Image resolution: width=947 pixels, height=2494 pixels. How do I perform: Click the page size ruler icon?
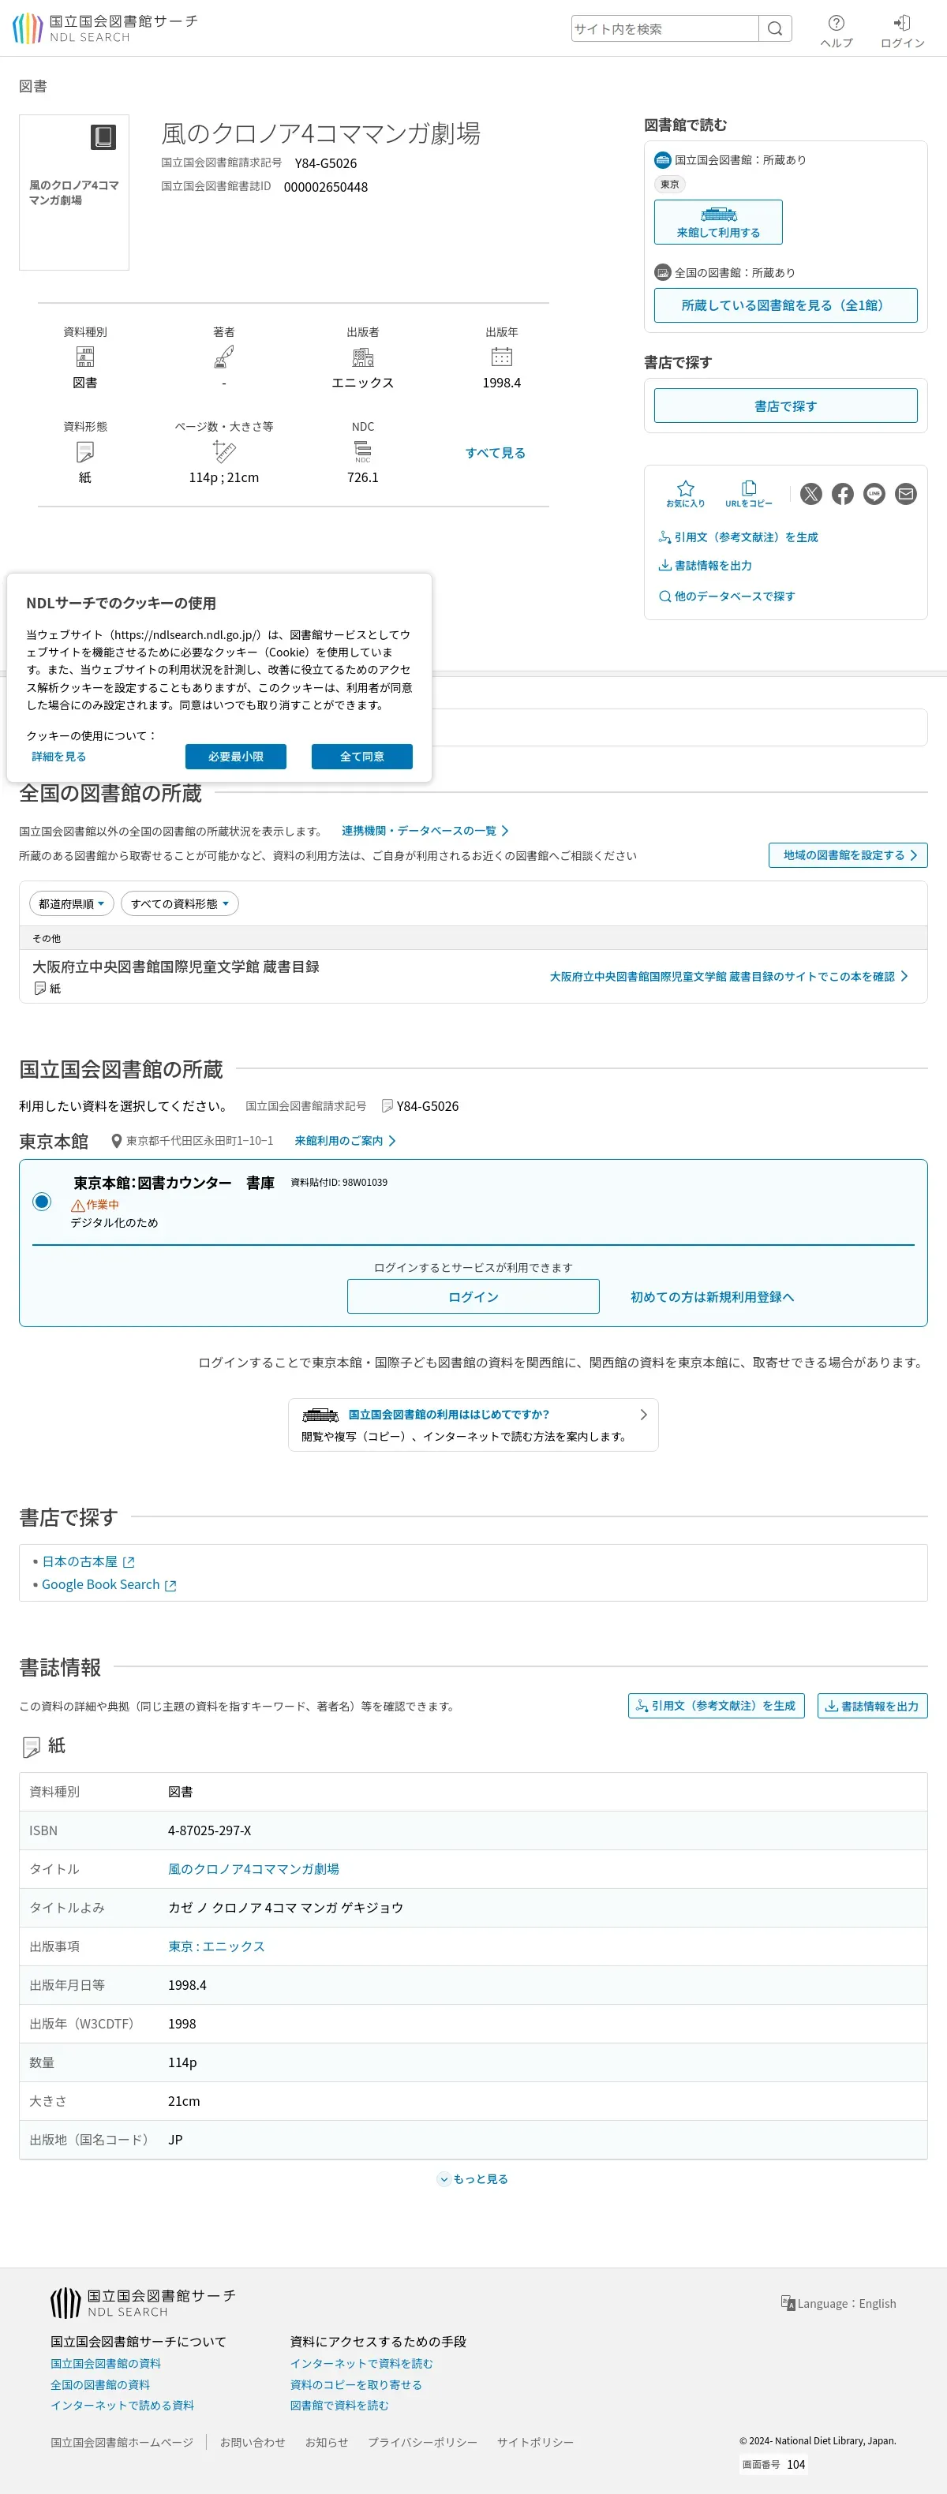click(223, 452)
